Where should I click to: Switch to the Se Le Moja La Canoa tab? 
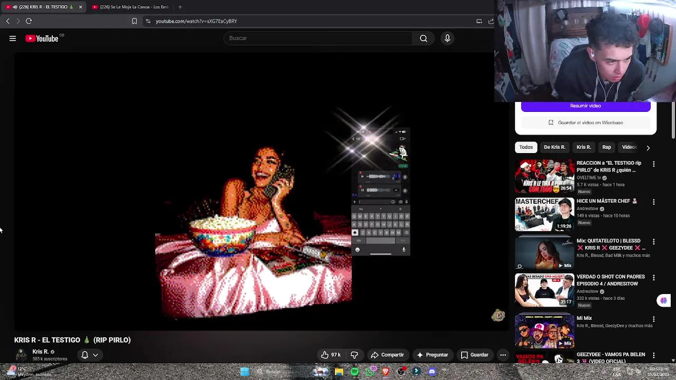130,7
